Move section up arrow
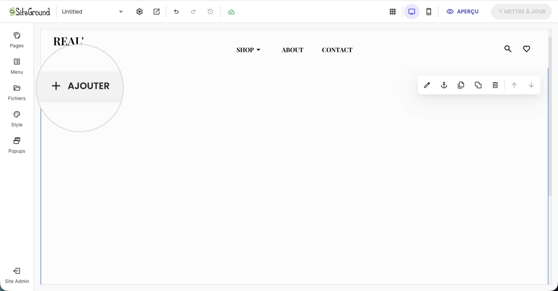The image size is (558, 291). pyautogui.click(x=514, y=85)
